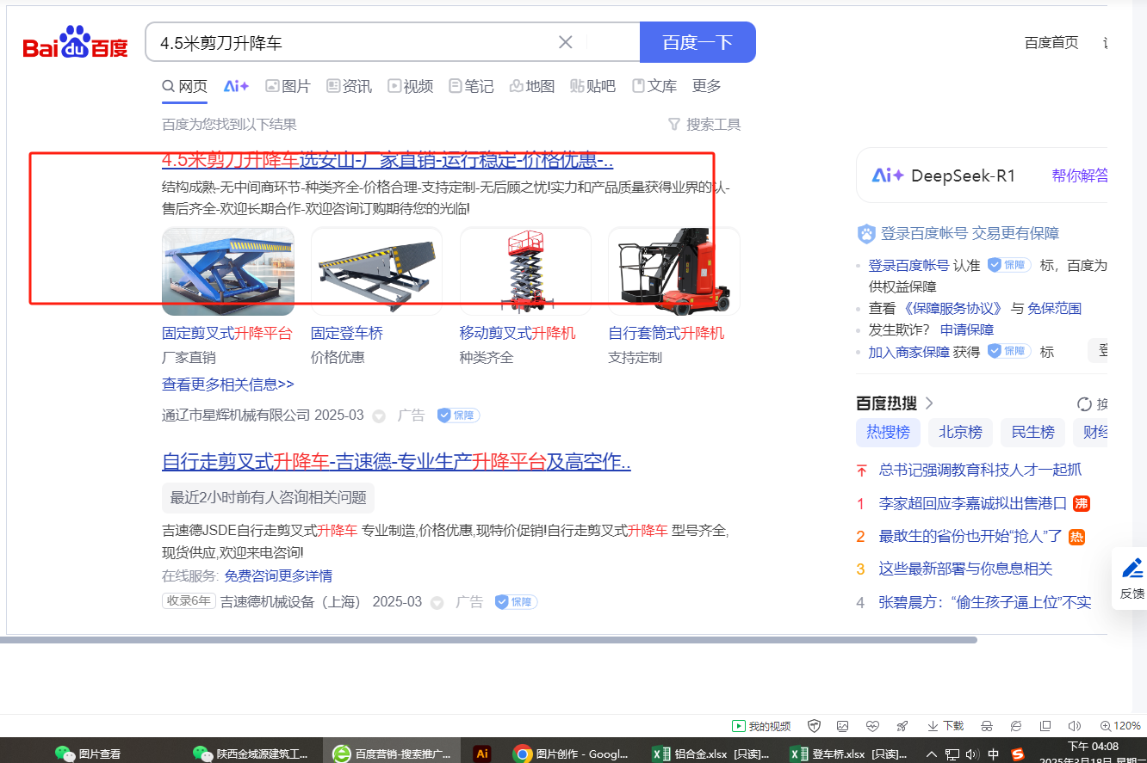Open the 百度首页 link
The height and width of the screenshot is (763, 1147).
[x=1051, y=42]
